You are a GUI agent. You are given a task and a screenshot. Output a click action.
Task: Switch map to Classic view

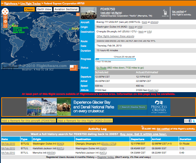(30, 9)
